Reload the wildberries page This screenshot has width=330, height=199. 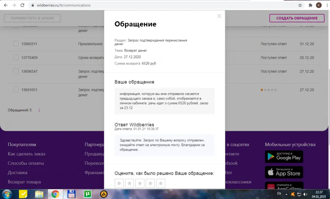click(x=22, y=5)
